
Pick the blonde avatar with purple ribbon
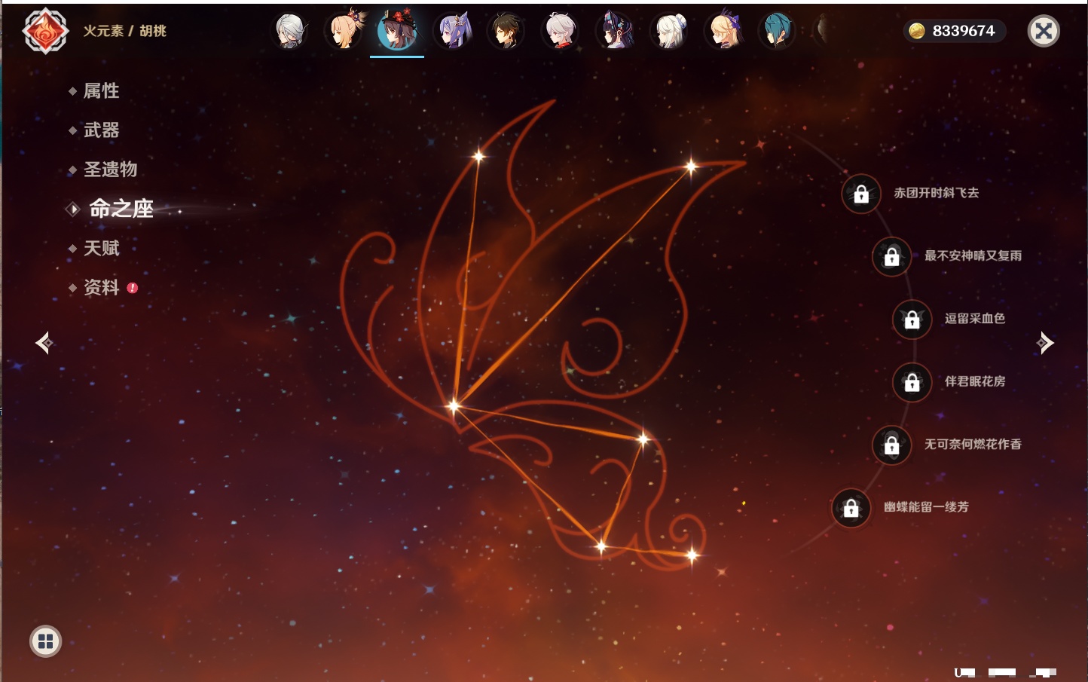click(723, 31)
